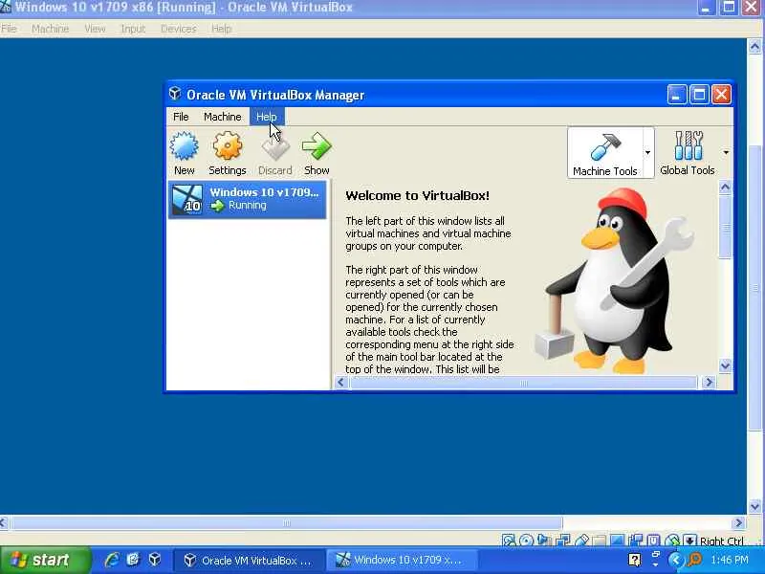Open the Input menu of the VM window
This screenshot has width=765, height=574.
[133, 29]
